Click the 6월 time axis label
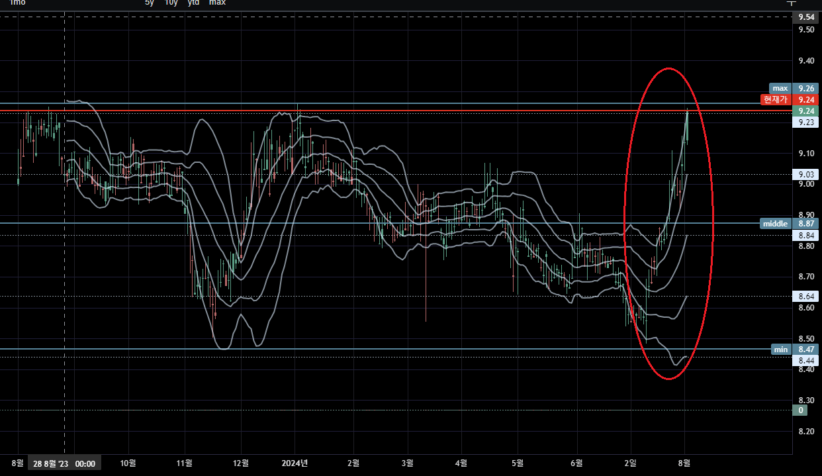Viewport: 822px width, 476px height. tap(576, 463)
